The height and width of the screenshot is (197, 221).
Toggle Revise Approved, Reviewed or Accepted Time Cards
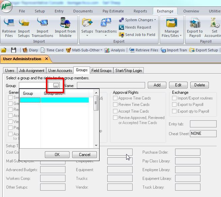coord(115,118)
